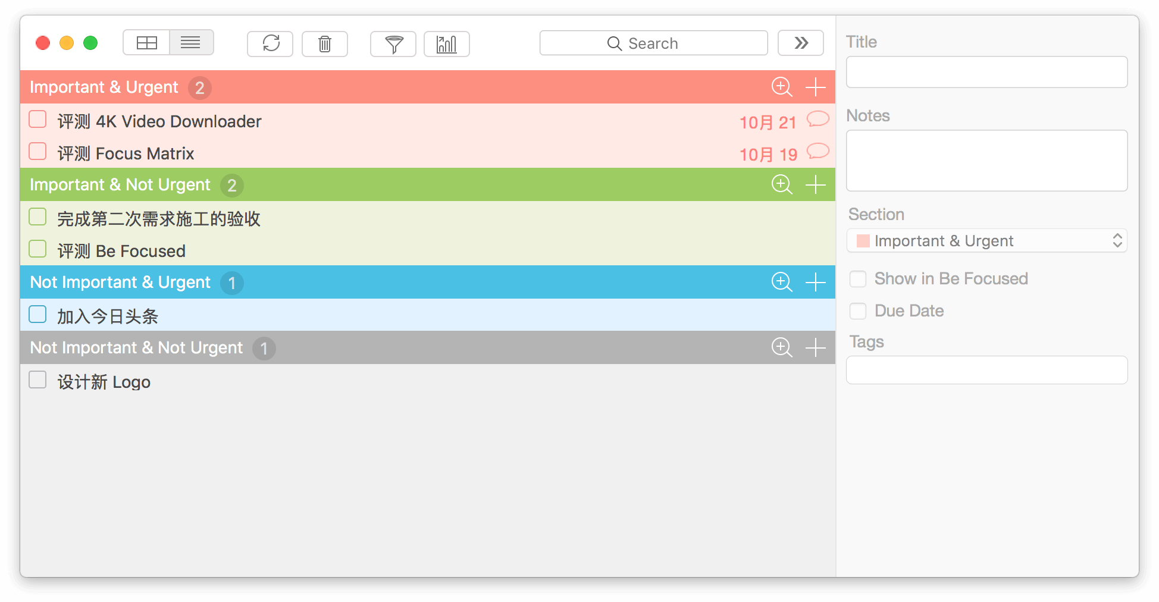Click the Notes text area
The image size is (1159, 602).
click(x=986, y=161)
